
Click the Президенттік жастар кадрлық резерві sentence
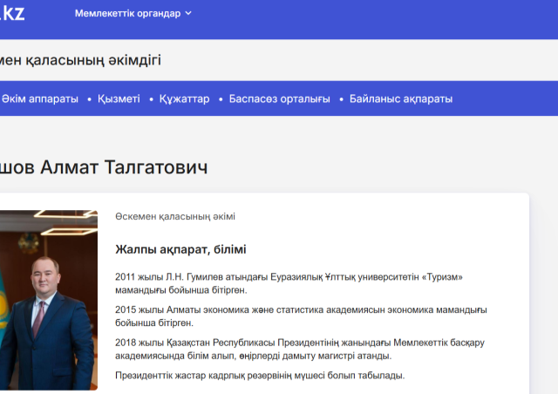coord(260,376)
